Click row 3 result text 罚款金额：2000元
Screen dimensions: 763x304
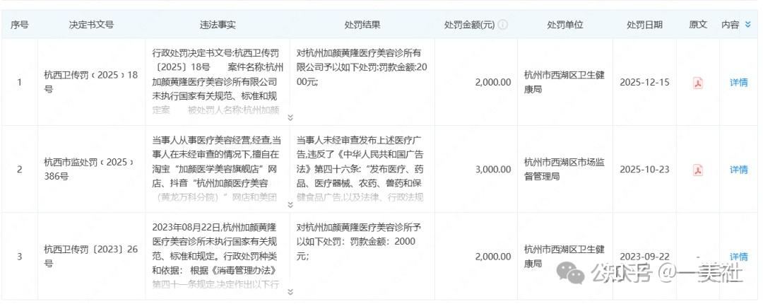click(x=359, y=241)
